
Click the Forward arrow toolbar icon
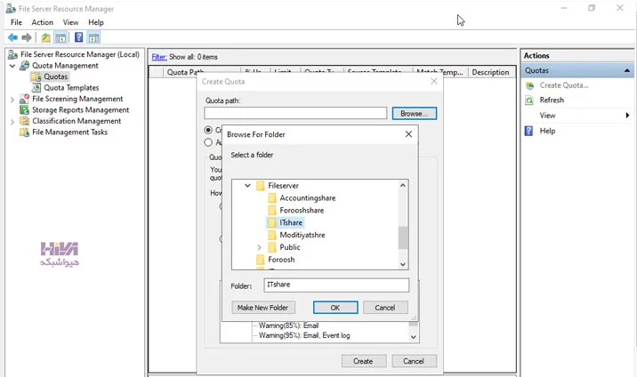pyautogui.click(x=27, y=37)
